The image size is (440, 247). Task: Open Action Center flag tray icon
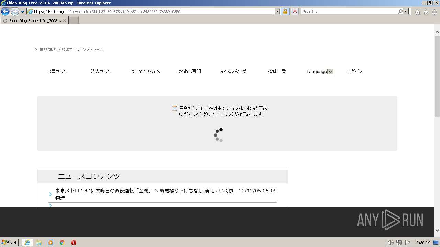click(x=407, y=243)
